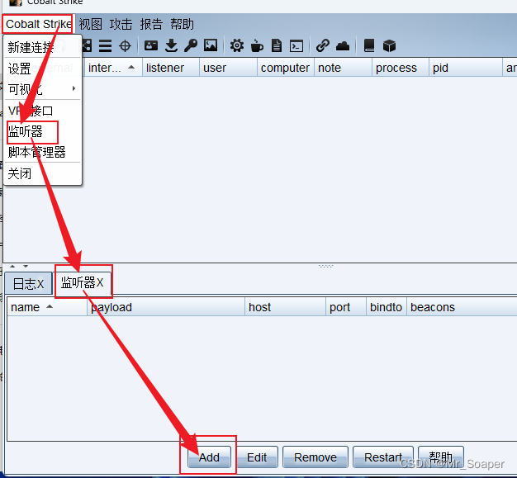This screenshot has height=478, width=517.
Task: Click the session table view icon
Action: (x=105, y=45)
